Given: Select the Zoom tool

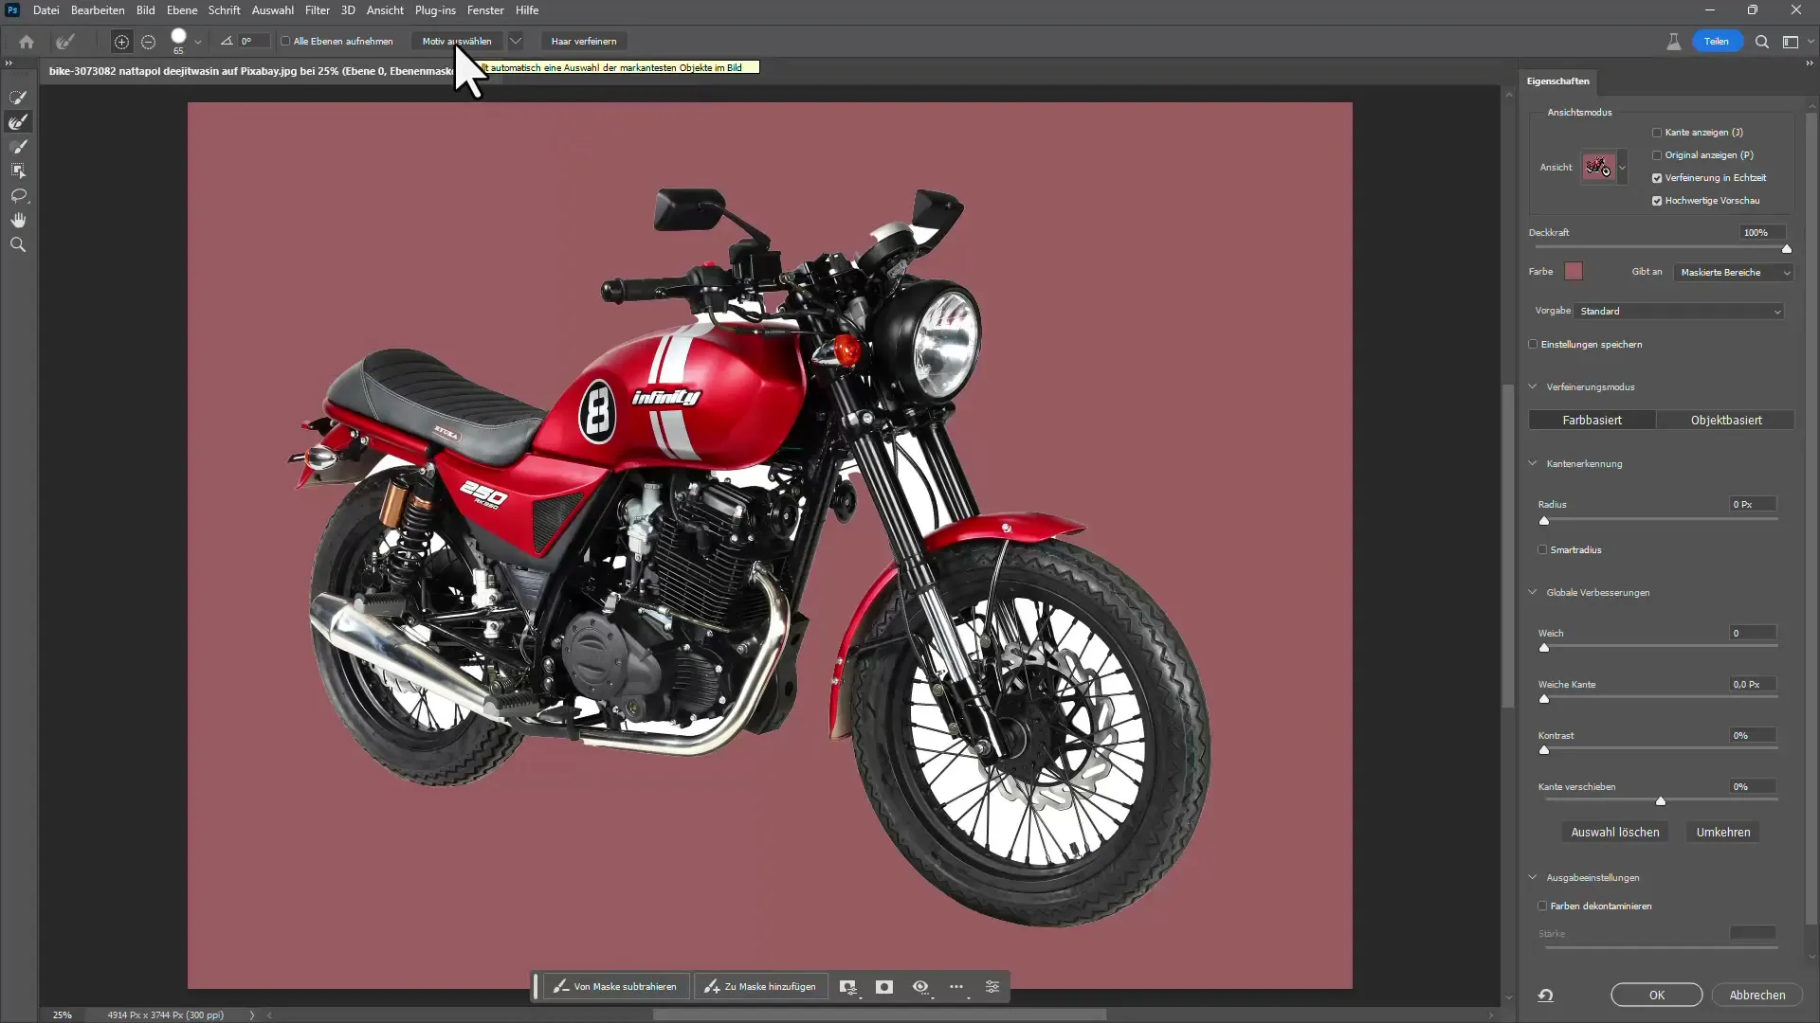Looking at the screenshot, I should coord(18,244).
